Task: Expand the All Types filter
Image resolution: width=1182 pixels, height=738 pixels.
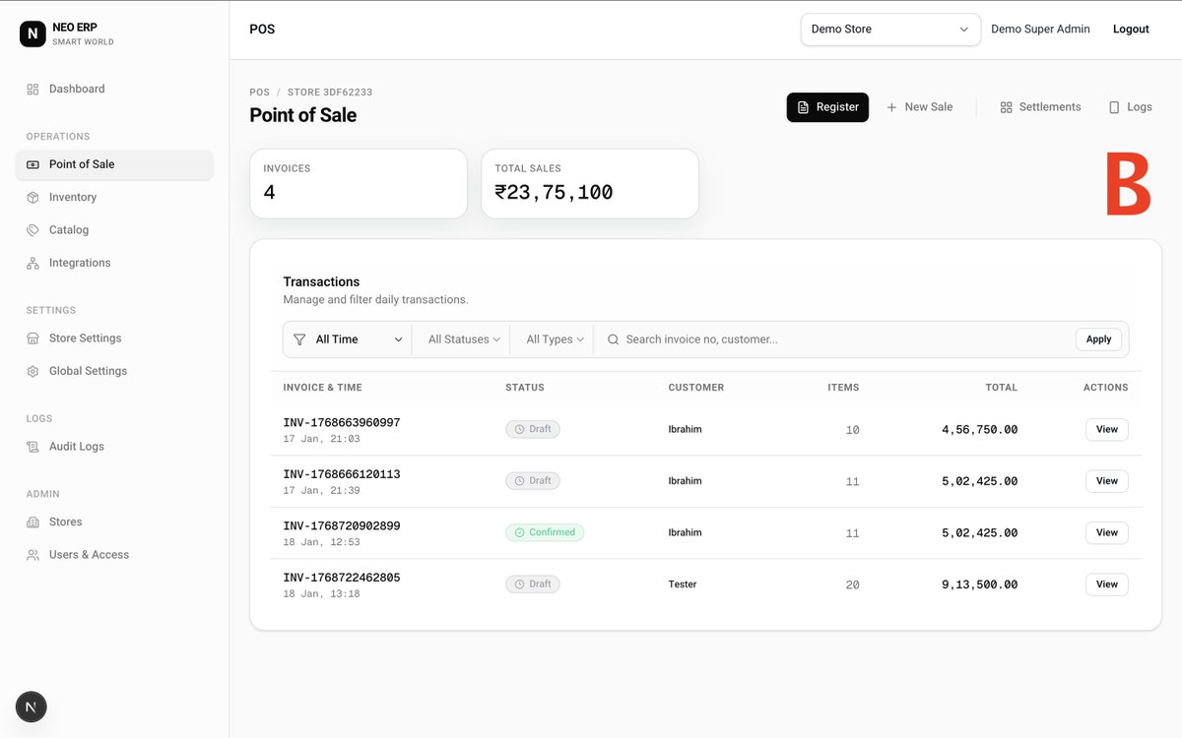Action: pyautogui.click(x=555, y=339)
